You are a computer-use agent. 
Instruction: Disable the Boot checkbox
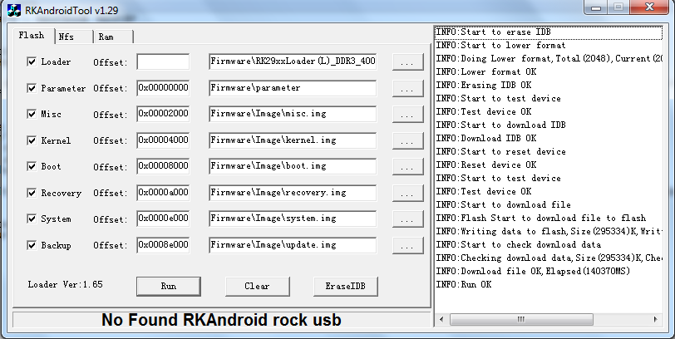[32, 166]
